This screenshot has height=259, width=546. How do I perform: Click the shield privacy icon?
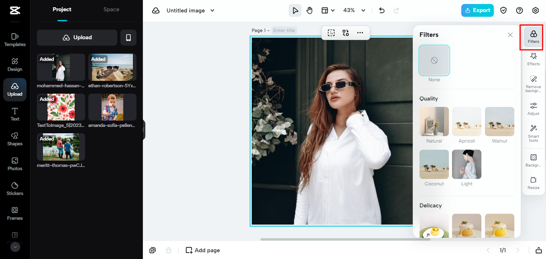coord(503,10)
